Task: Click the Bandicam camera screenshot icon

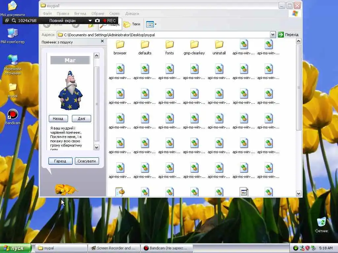Action: click(x=97, y=20)
